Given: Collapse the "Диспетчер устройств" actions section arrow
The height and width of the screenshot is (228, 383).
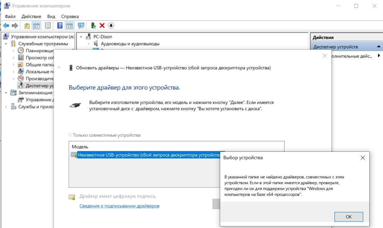Looking at the screenshot, I should (x=379, y=47).
